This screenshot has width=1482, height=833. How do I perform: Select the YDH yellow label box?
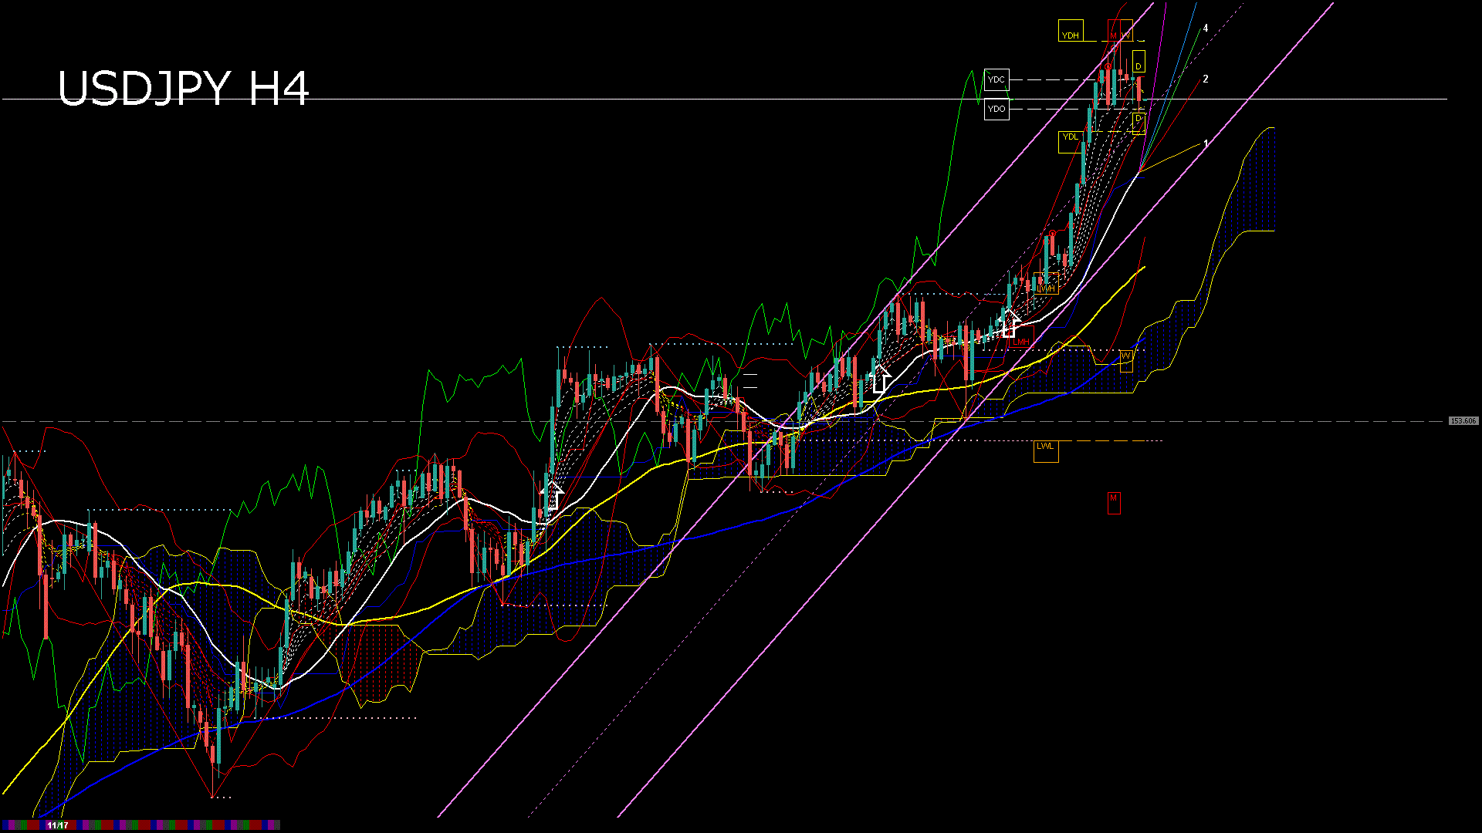1071,32
